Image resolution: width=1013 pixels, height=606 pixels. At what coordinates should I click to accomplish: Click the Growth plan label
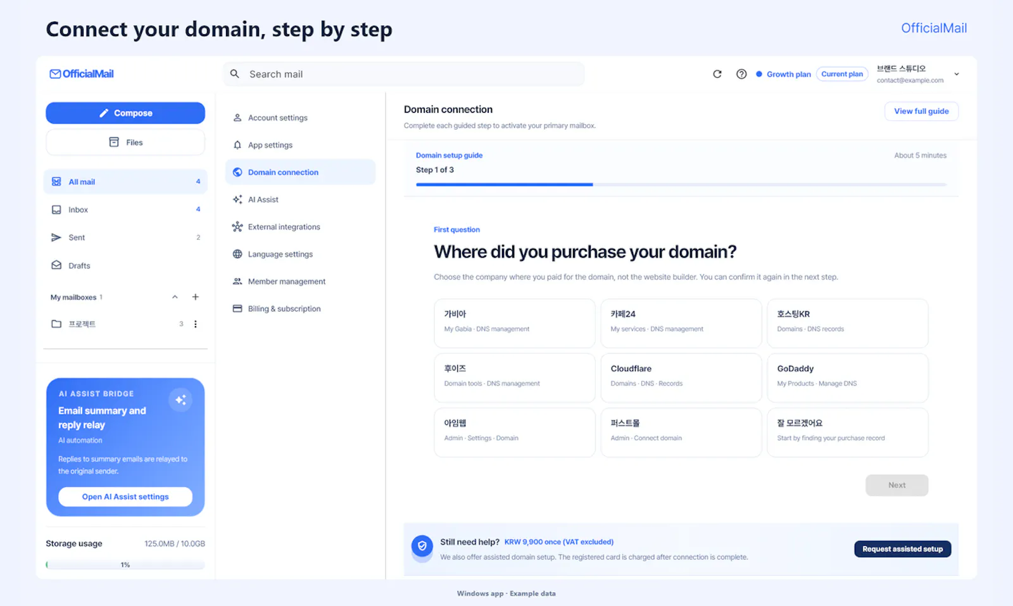click(x=789, y=74)
